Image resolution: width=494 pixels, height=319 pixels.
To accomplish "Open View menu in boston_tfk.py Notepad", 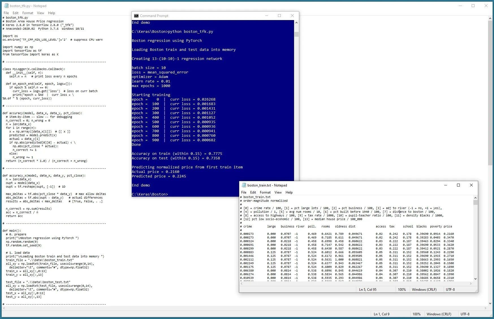I will pos(40,13).
